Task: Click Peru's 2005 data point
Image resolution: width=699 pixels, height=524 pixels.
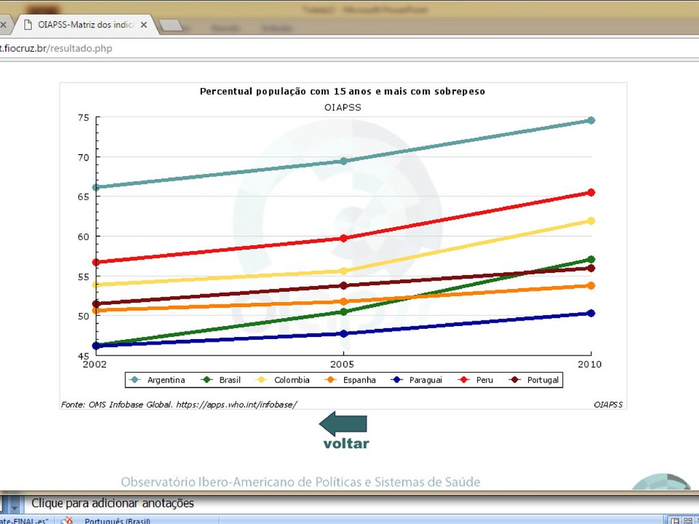Action: coord(344,238)
